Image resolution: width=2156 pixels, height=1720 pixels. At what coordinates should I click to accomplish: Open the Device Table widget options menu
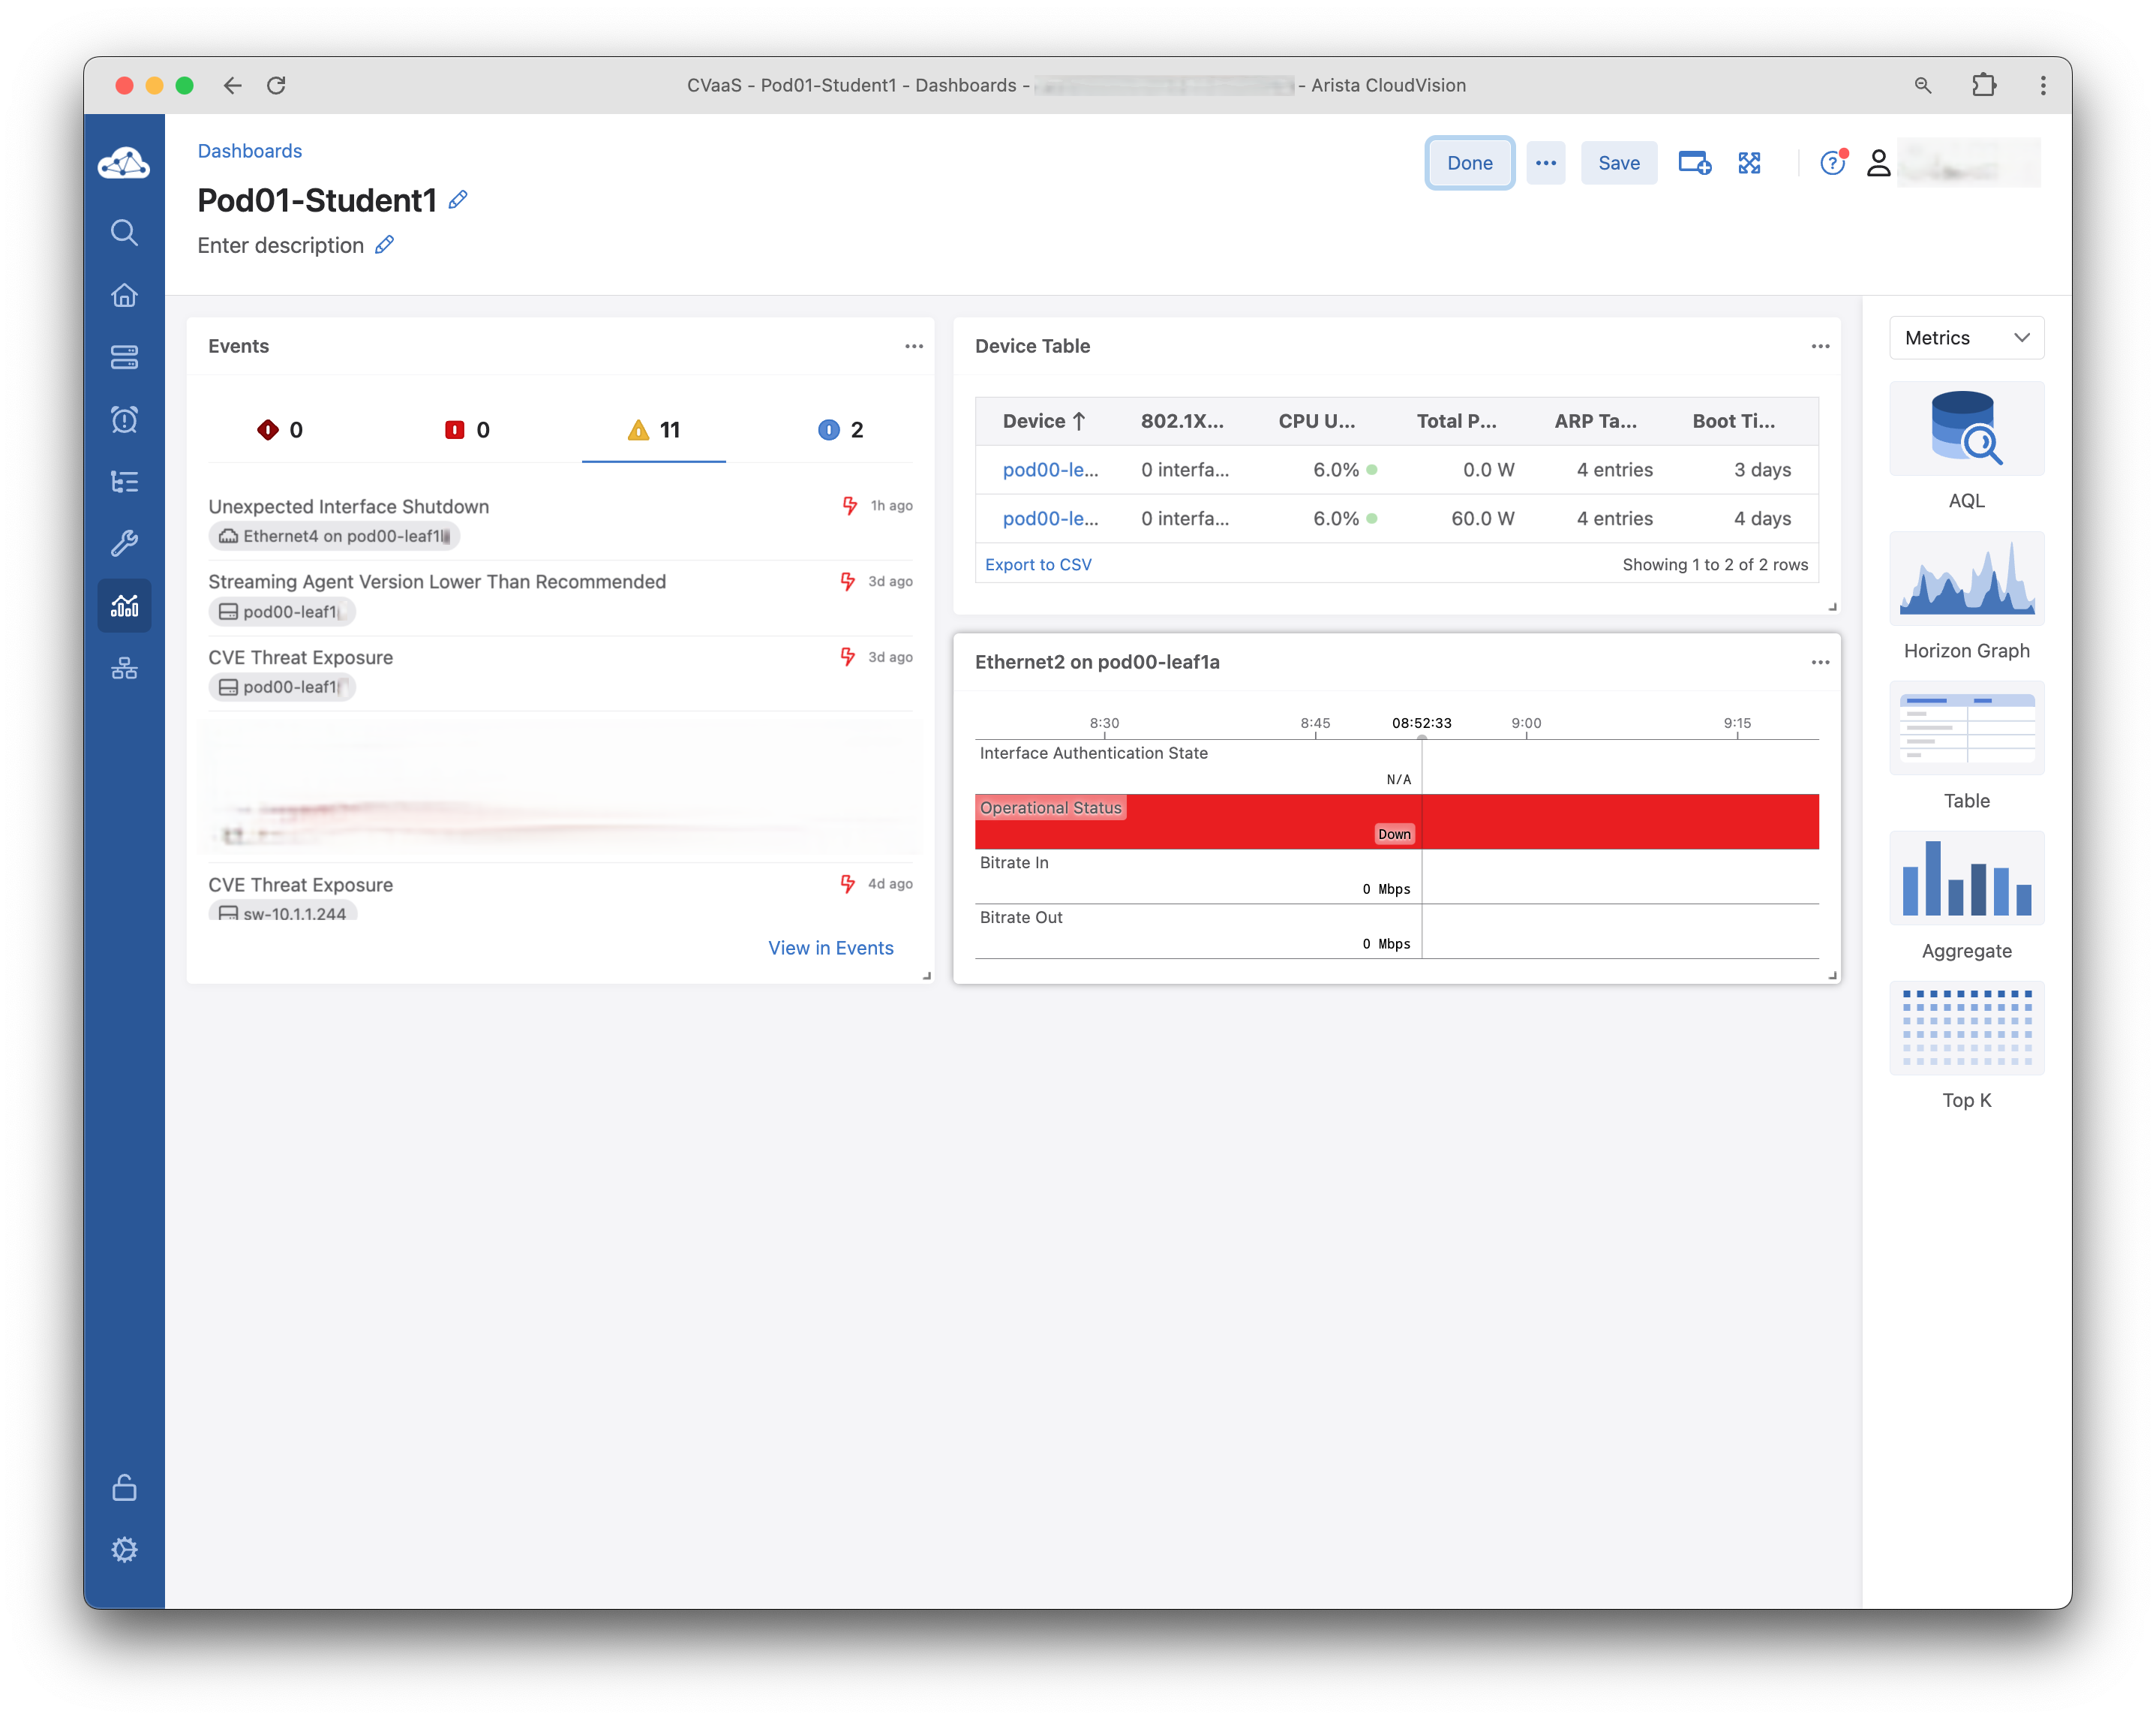point(1820,346)
